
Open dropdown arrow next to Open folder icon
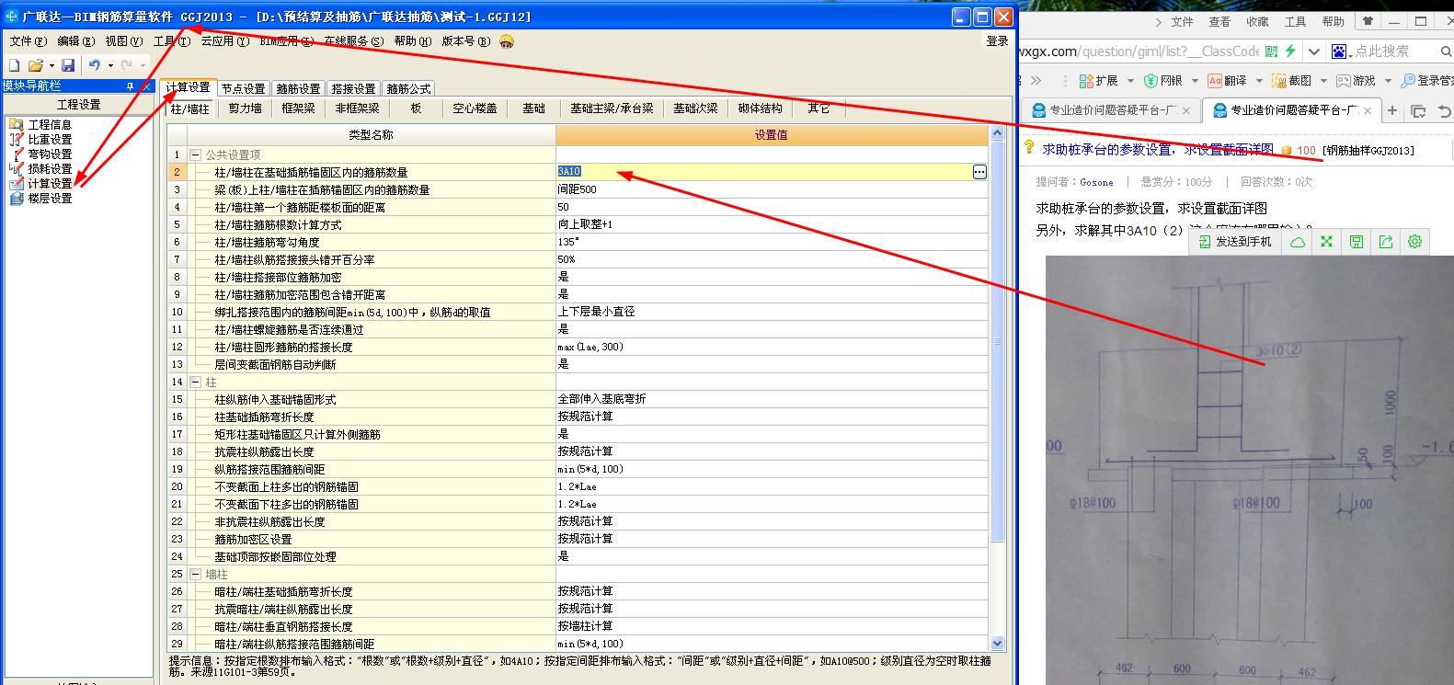(51, 65)
